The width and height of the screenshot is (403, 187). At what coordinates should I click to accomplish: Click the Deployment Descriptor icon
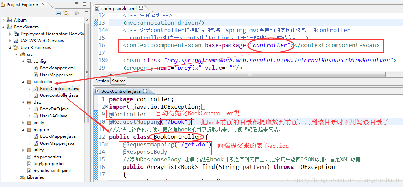coord(16,34)
